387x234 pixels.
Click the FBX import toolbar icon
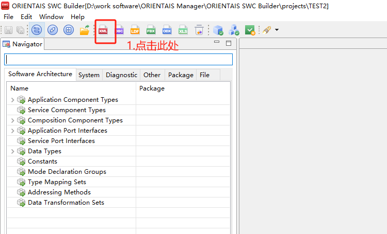tap(151, 30)
